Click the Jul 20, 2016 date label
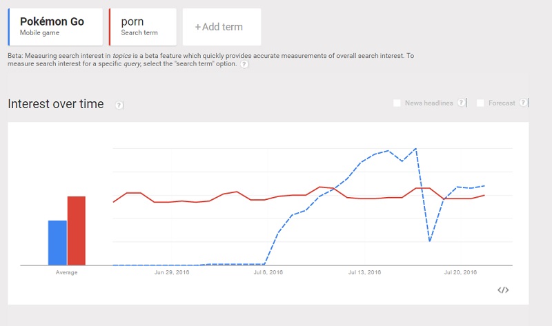 [461, 273]
